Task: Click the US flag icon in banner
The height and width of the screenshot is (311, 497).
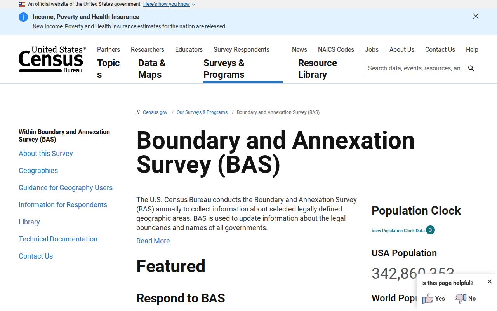Action: (x=22, y=4)
